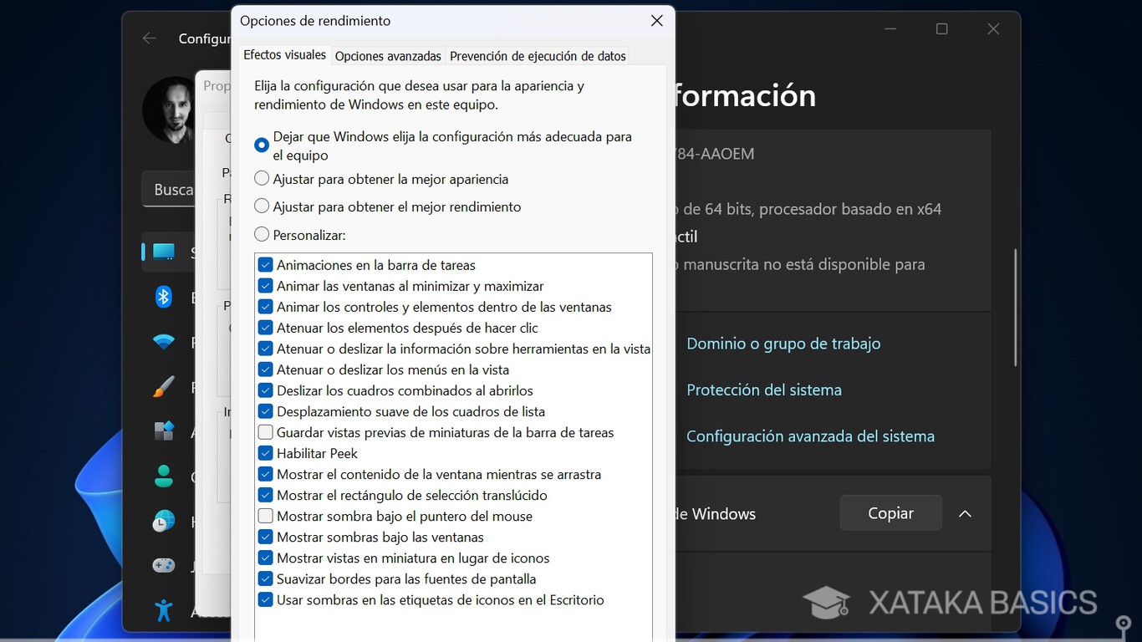Viewport: 1142px width, 642px height.
Task: Open the Prevención de ejecución de datos tab
Action: click(x=538, y=57)
